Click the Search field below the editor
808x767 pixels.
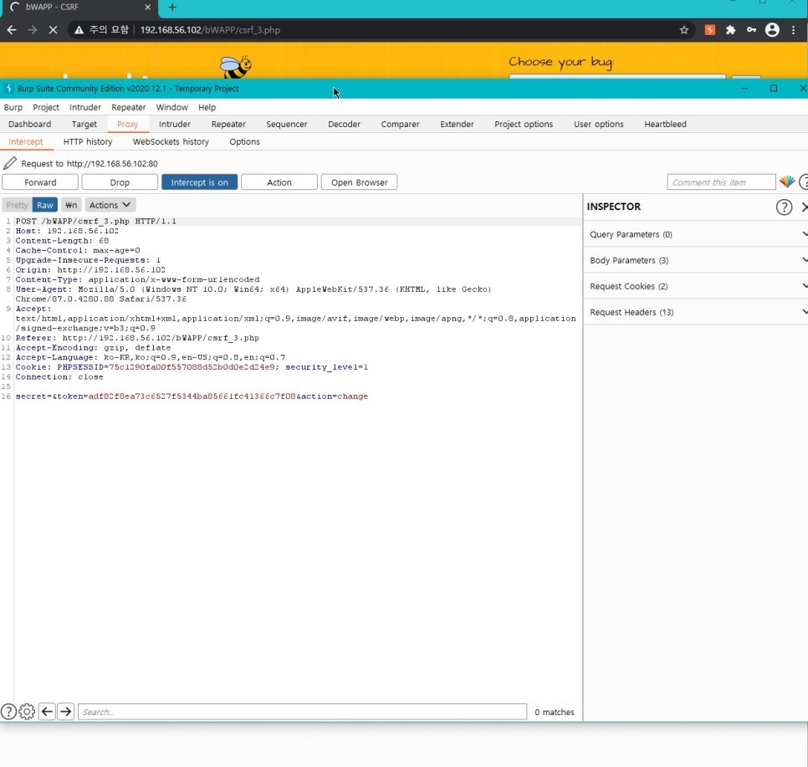pos(303,712)
